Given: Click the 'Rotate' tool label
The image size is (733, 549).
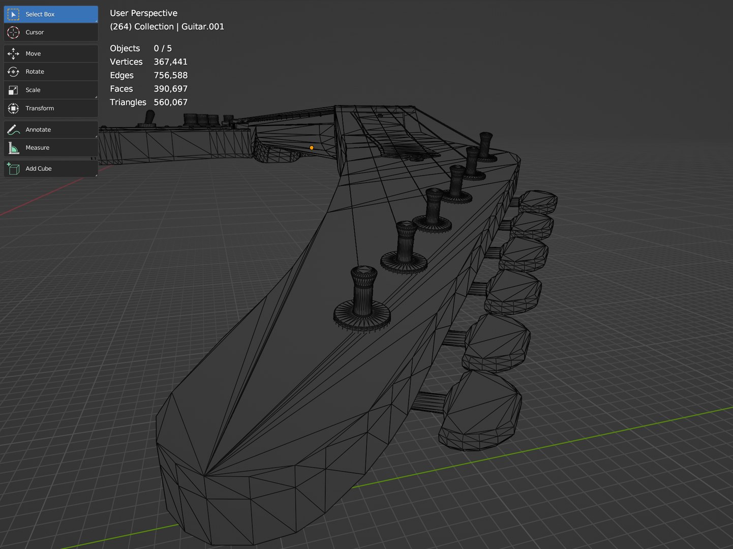Looking at the screenshot, I should [35, 72].
